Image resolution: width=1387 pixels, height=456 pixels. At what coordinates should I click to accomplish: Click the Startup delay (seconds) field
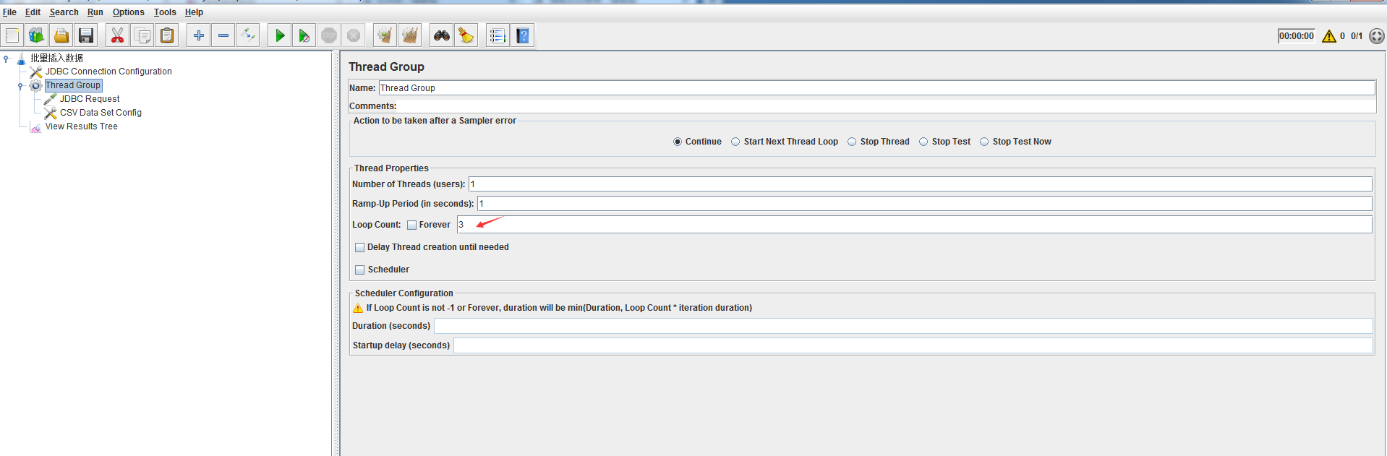point(913,345)
